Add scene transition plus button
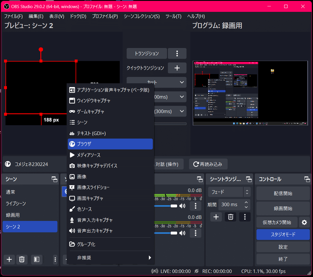Image resolution: width=313 pixels, height=277 pixels. click(216, 217)
